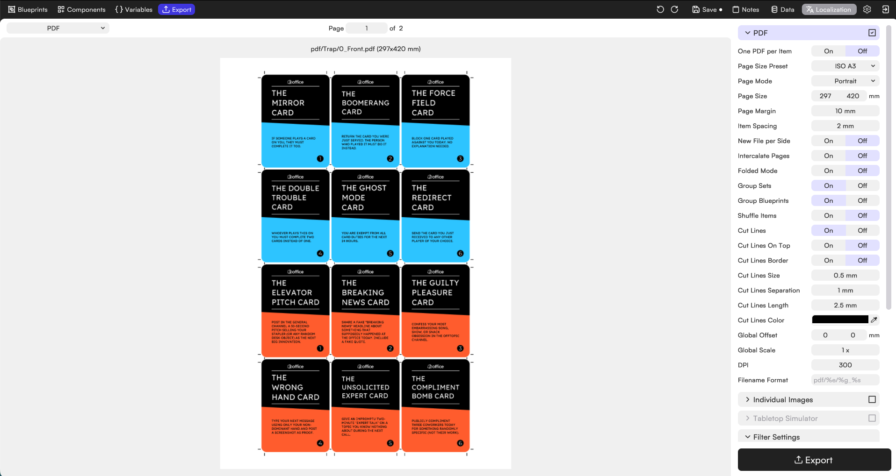Click the black Cut Lines Color swatch
Image resolution: width=896 pixels, height=476 pixels.
pyautogui.click(x=840, y=320)
